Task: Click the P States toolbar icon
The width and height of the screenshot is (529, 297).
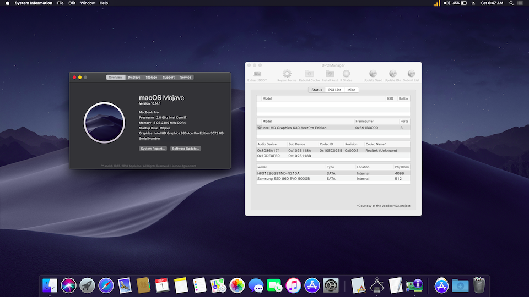Action: [346, 74]
